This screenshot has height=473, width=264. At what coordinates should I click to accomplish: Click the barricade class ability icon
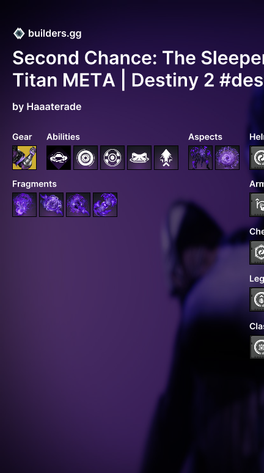point(139,158)
